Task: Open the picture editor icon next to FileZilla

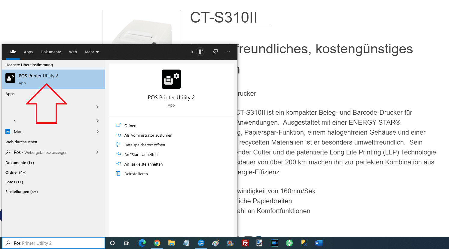Action: [x=260, y=243]
